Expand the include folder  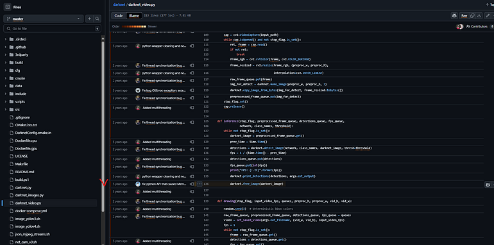(5, 94)
